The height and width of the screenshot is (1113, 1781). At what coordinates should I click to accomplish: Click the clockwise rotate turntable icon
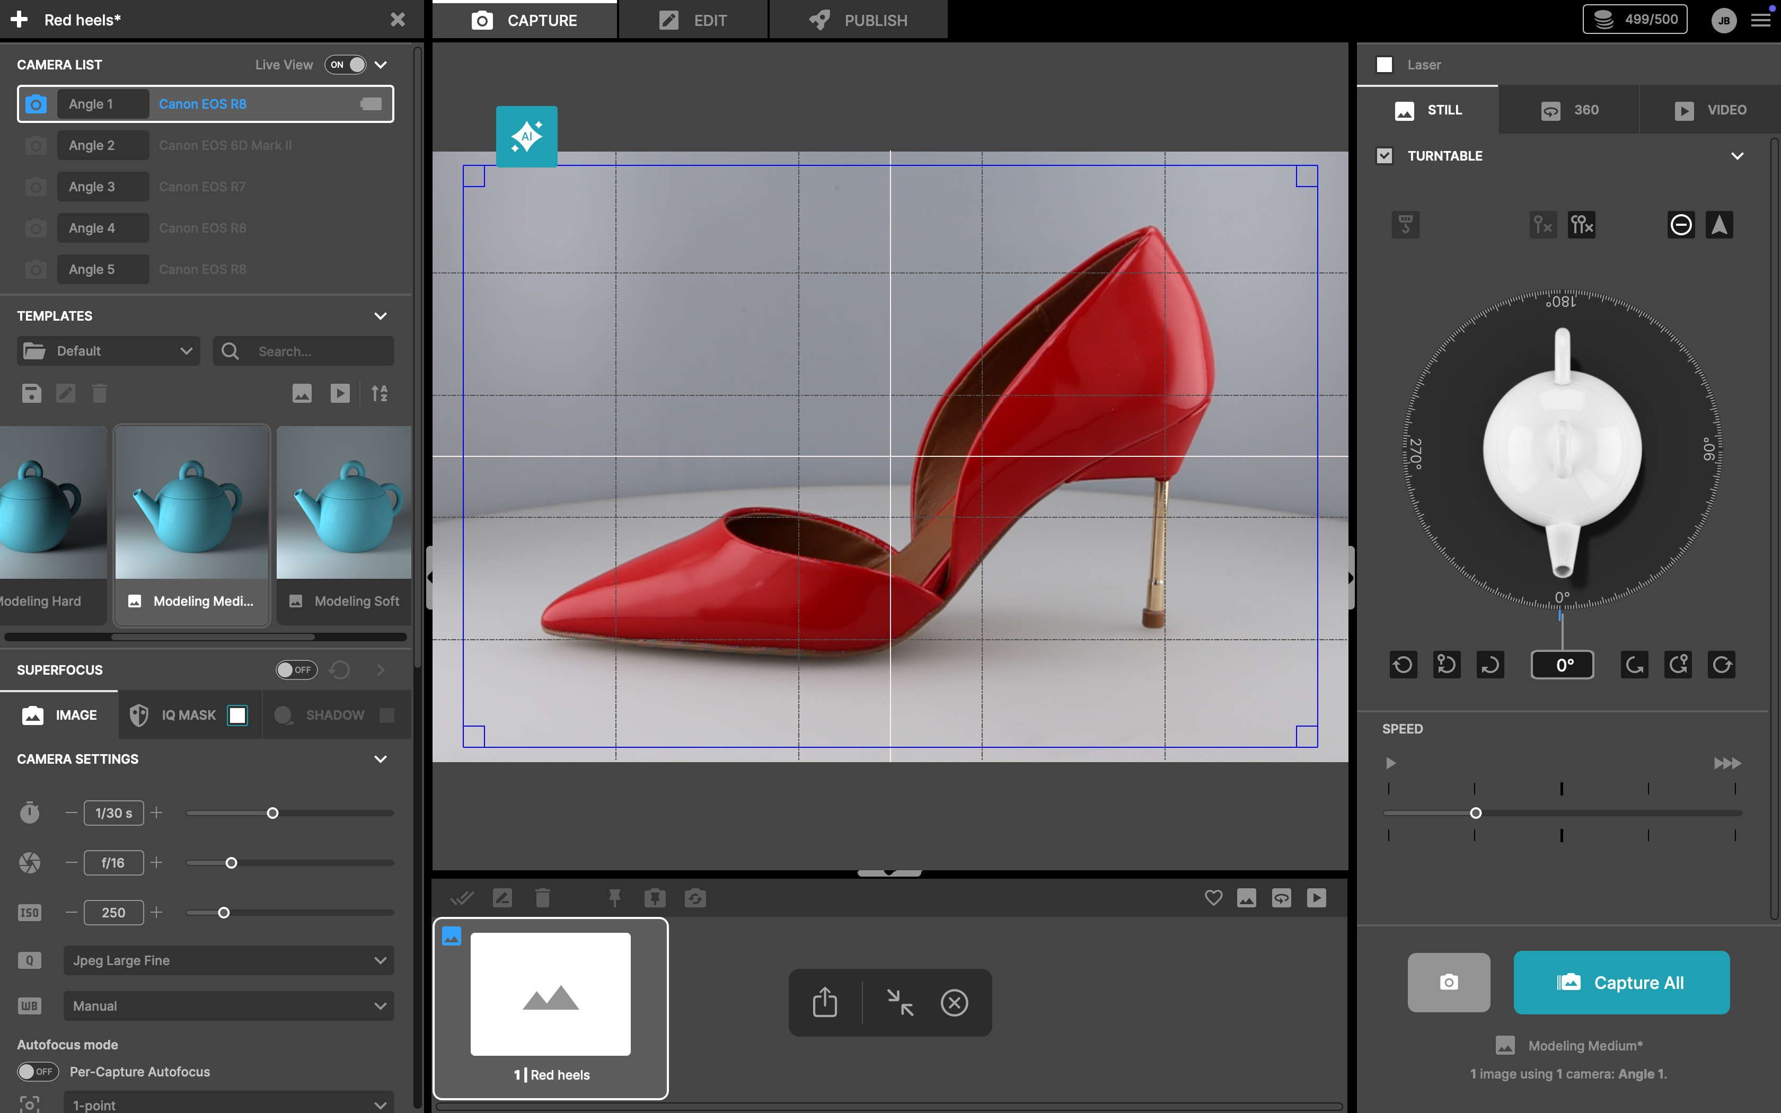click(1721, 665)
